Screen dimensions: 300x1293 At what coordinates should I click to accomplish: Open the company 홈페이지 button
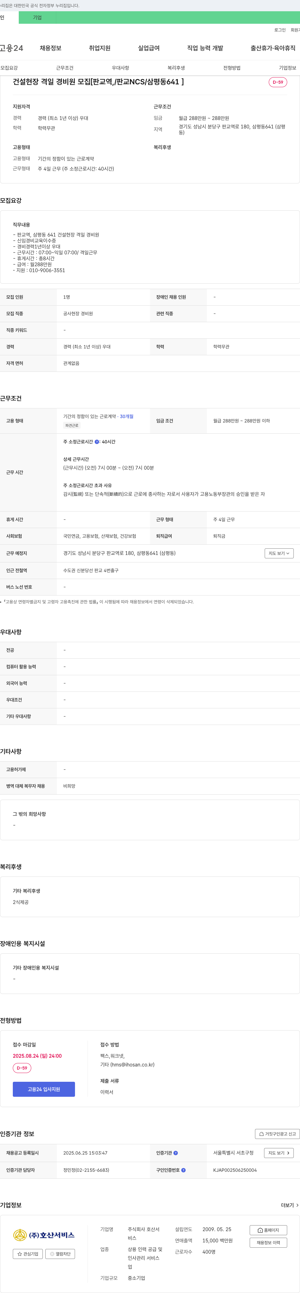tap(268, 1230)
